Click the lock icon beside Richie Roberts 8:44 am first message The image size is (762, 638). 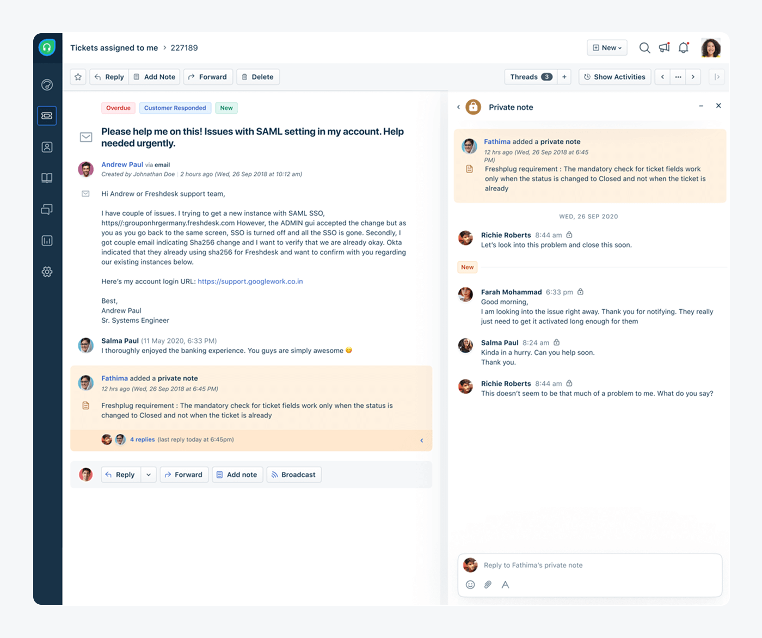click(569, 235)
